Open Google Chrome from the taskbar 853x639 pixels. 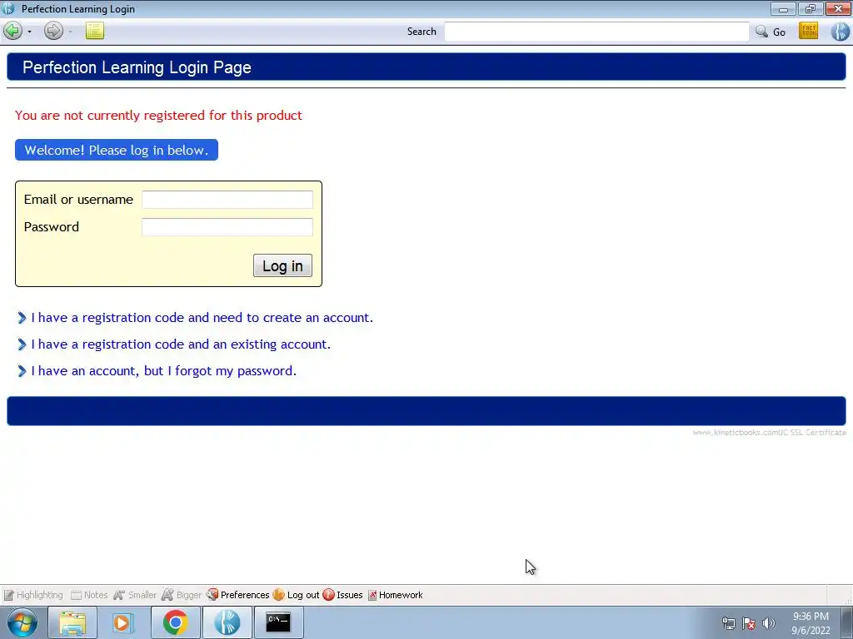175,622
